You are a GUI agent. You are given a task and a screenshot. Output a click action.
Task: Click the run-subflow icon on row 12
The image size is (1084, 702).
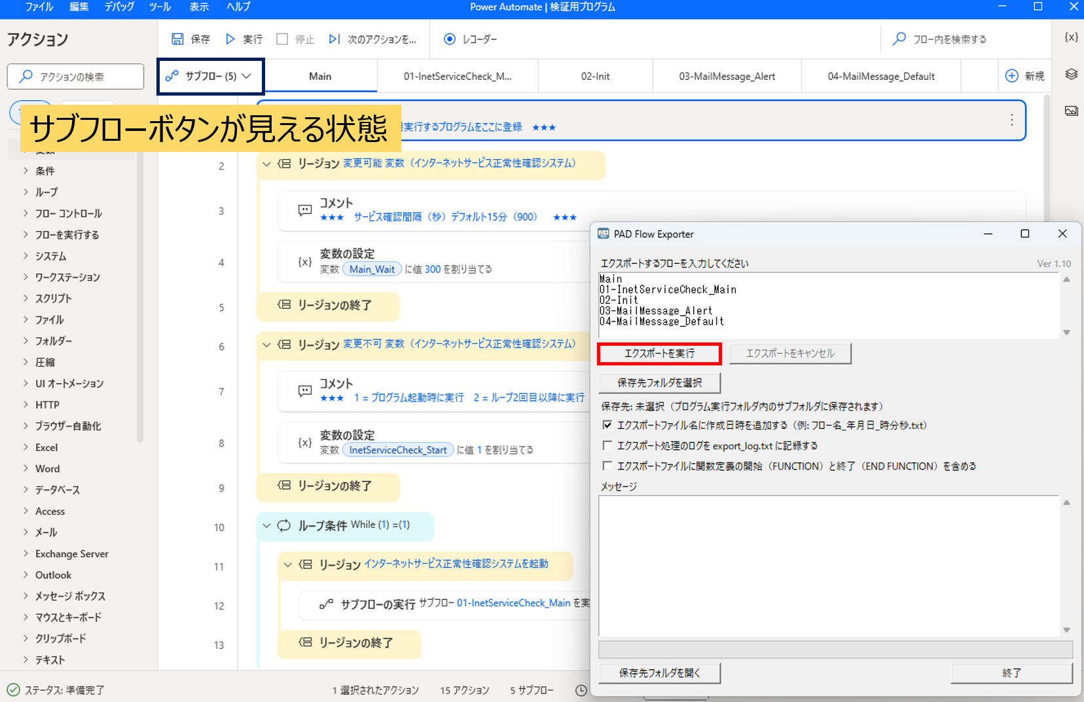326,604
